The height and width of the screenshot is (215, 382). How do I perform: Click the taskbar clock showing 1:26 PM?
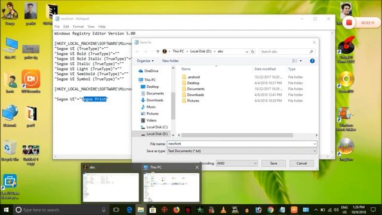click(x=359, y=210)
